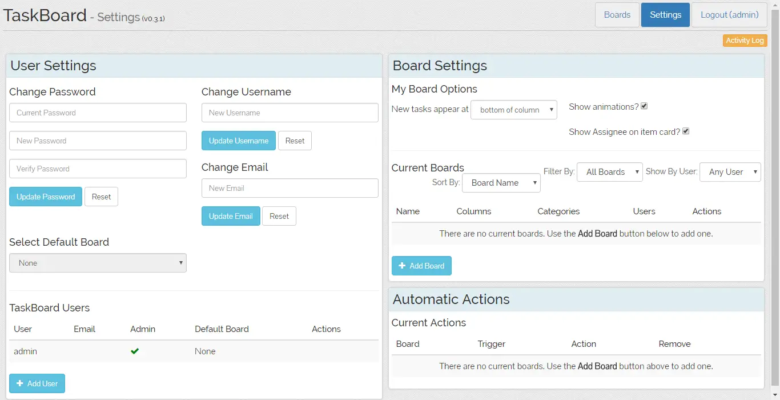Click the Update Email button
The image size is (780, 400).
(231, 216)
